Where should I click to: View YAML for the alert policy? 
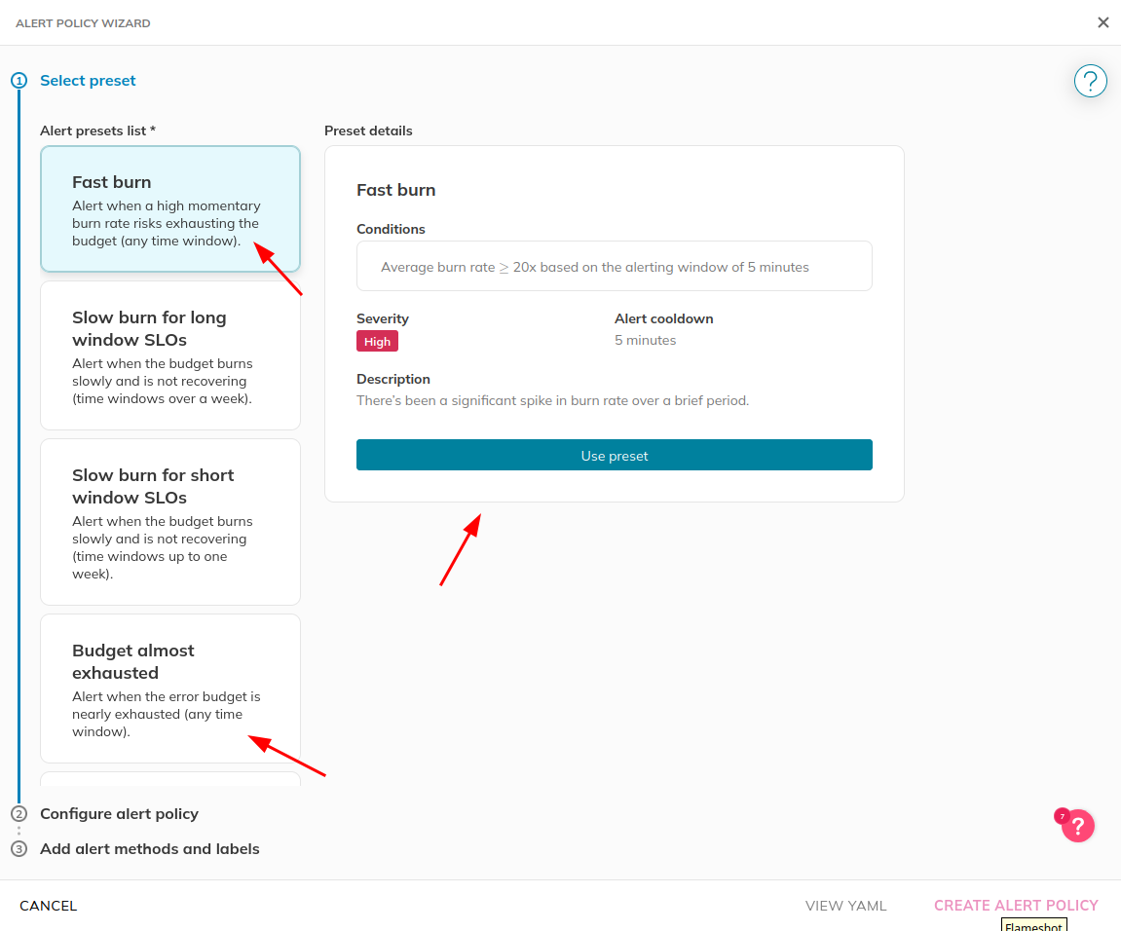click(x=845, y=906)
